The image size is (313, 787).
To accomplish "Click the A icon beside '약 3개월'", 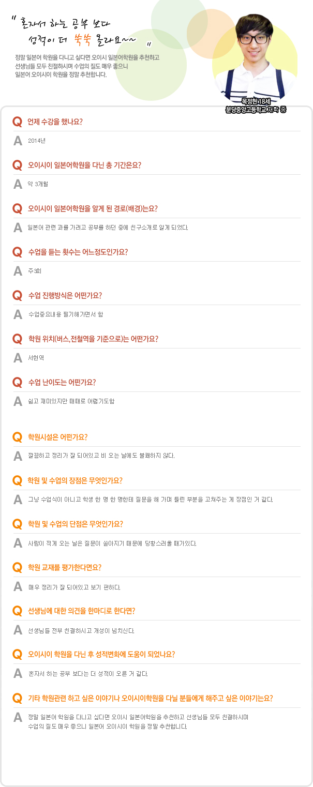I will 18,184.
